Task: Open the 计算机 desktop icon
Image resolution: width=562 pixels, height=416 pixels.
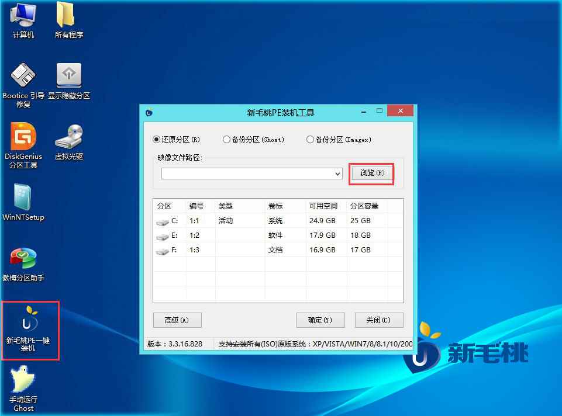Action: (x=23, y=20)
